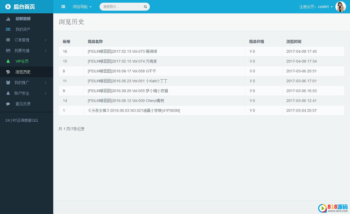Click the user icon beside 账户安全
The image size is (350, 214).
click(8, 93)
